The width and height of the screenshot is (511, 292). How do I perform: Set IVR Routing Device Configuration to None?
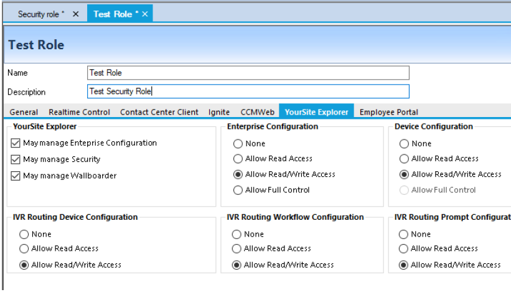(x=24, y=235)
